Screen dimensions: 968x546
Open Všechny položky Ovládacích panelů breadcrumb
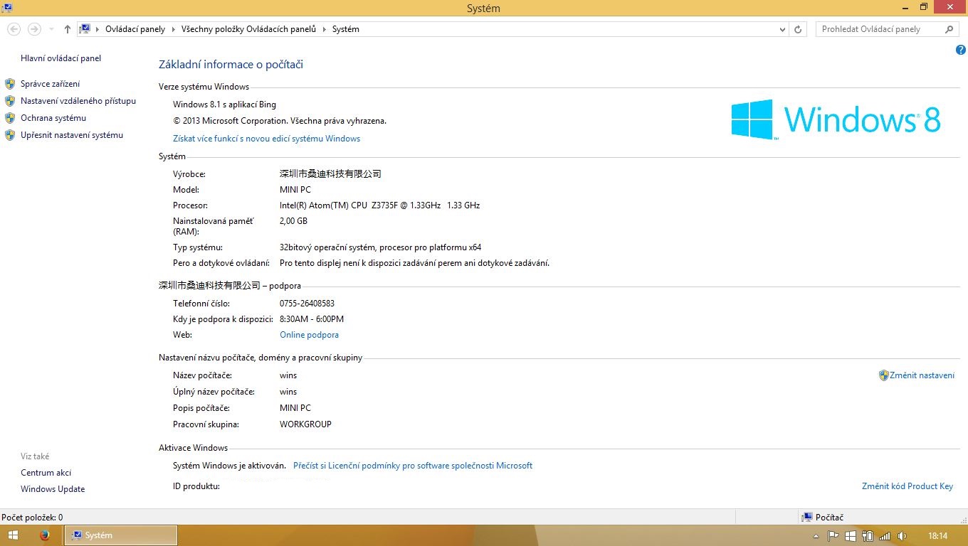click(248, 29)
